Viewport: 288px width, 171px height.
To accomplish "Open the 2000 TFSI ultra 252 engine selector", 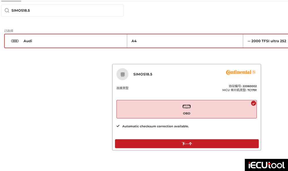I will (x=266, y=41).
